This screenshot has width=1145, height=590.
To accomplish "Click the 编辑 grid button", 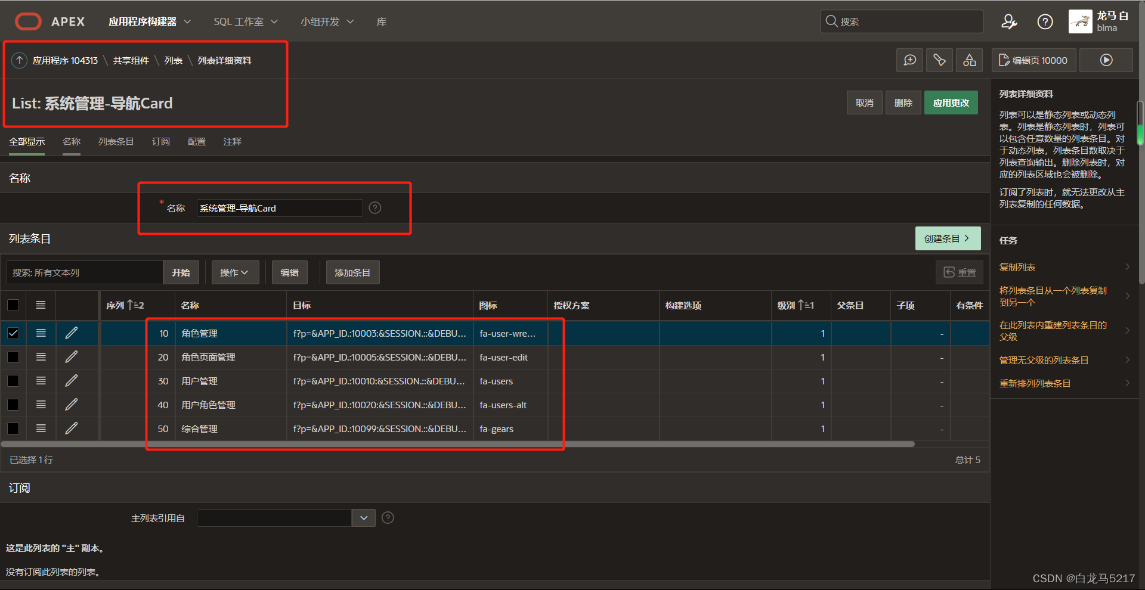I will tap(290, 272).
